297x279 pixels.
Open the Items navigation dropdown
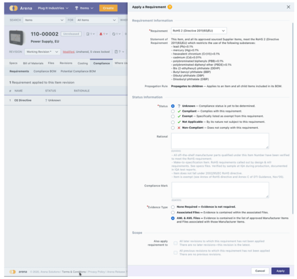tap(84, 8)
